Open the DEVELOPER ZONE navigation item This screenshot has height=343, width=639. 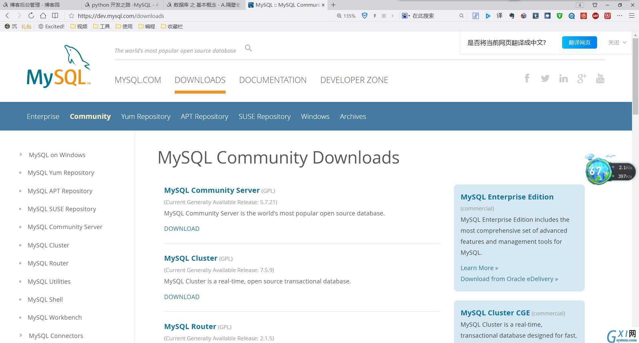(x=354, y=80)
